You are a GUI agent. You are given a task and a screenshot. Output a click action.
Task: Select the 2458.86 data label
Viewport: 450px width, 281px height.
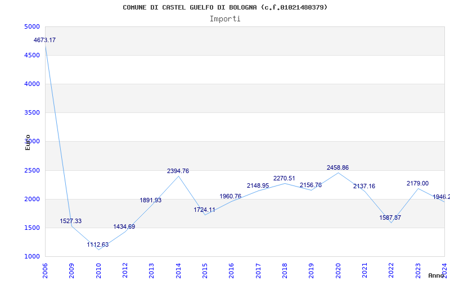point(337,167)
